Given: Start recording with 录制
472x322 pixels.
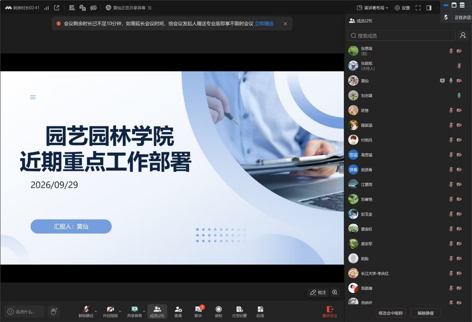Looking at the screenshot, I should click(x=219, y=312).
